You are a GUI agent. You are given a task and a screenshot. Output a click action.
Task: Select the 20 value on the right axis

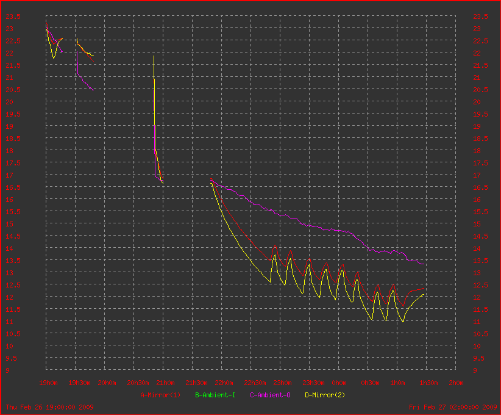point(477,102)
